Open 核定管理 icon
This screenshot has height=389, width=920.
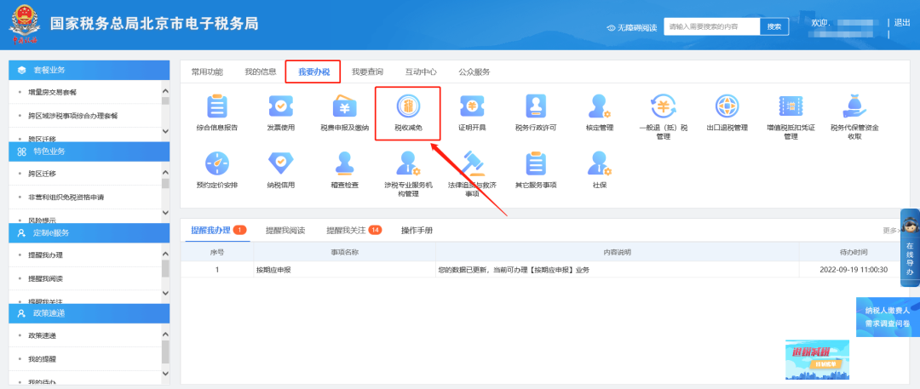click(599, 106)
